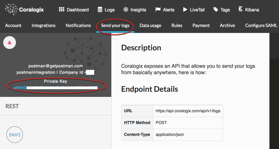Click the Coralogix brand name text

(x=31, y=10)
